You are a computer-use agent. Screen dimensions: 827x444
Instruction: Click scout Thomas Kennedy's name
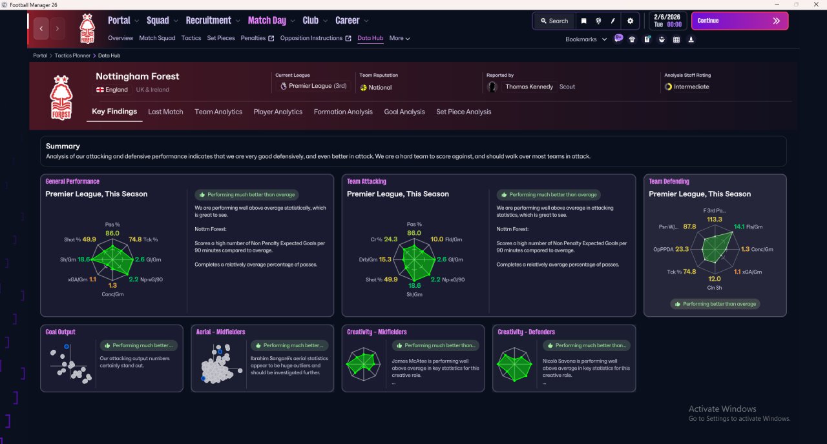pyautogui.click(x=529, y=86)
